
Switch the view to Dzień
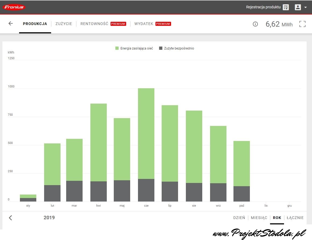tap(239, 218)
